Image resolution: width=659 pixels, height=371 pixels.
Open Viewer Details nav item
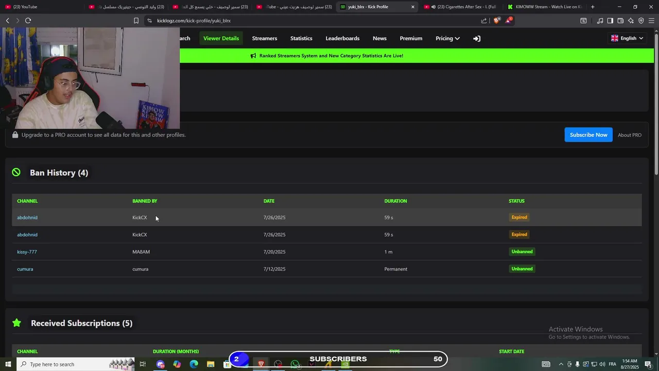[221, 38]
